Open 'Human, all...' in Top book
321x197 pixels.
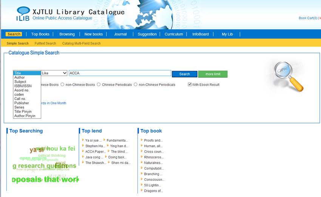(153, 146)
